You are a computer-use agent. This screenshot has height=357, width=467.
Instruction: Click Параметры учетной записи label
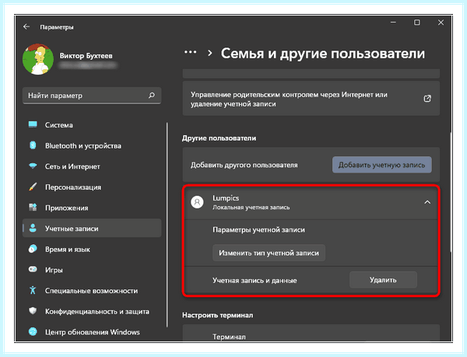(258, 229)
